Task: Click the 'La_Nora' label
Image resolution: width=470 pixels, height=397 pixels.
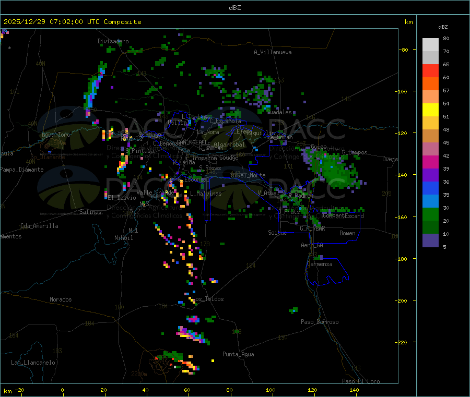Action: (x=208, y=132)
